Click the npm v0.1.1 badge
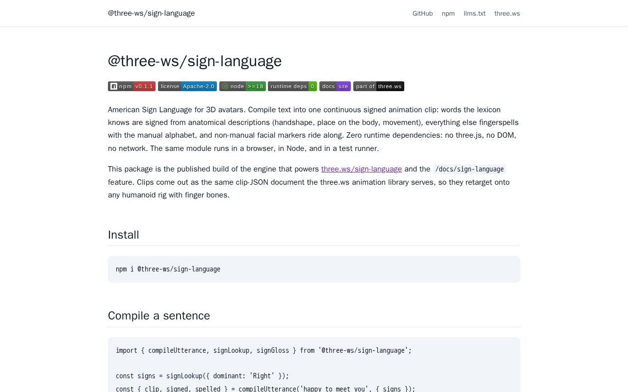This screenshot has height=392, width=628. click(x=131, y=86)
